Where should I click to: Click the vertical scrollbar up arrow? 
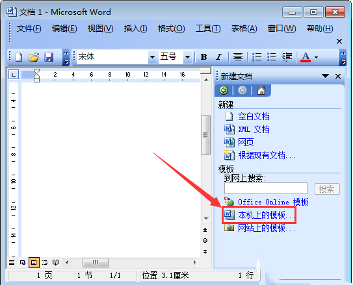pos(206,80)
